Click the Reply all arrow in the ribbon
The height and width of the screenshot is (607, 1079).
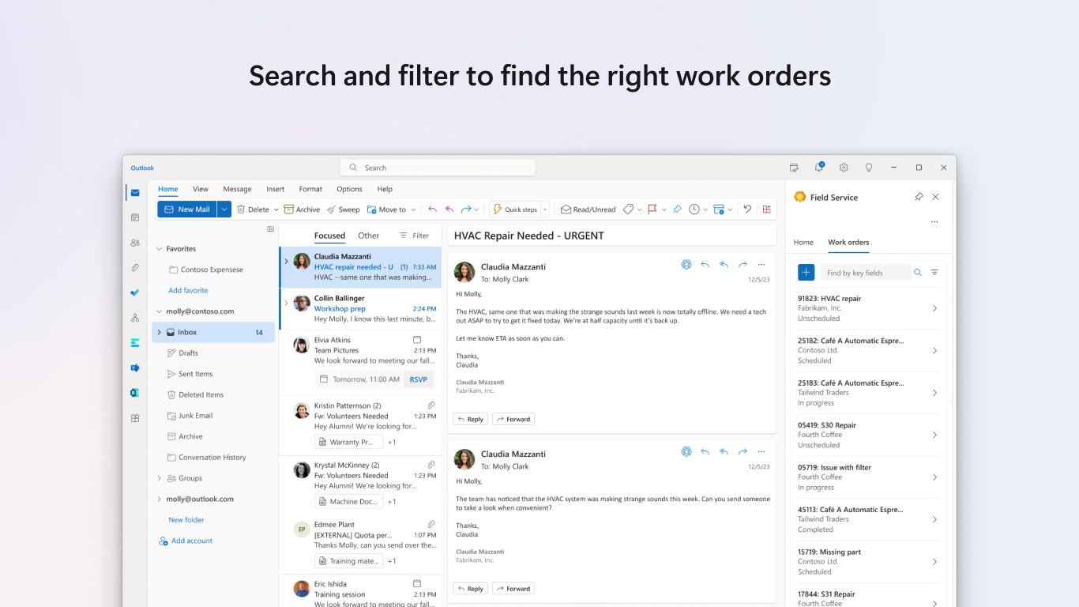click(x=449, y=209)
